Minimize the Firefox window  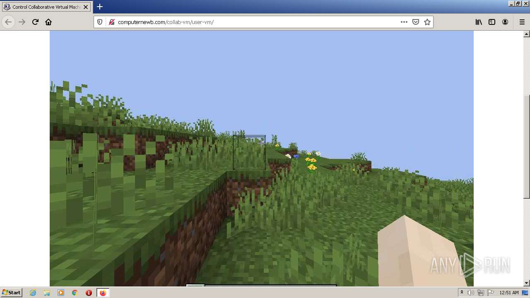pyautogui.click(x=511, y=3)
